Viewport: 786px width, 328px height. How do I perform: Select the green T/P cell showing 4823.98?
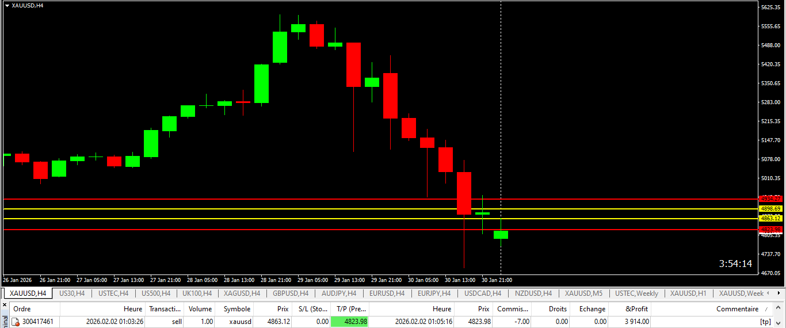349,322
